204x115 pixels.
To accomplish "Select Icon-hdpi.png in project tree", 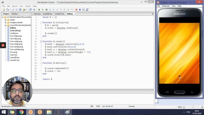I will pyautogui.click(x=16, y=36).
